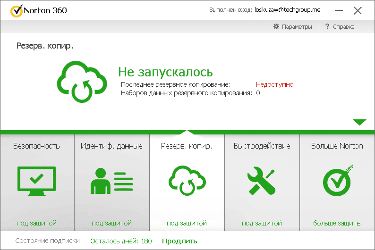Click the Больше Norton checkmark circle icon
This screenshot has width=375, height=250.
[x=338, y=181]
